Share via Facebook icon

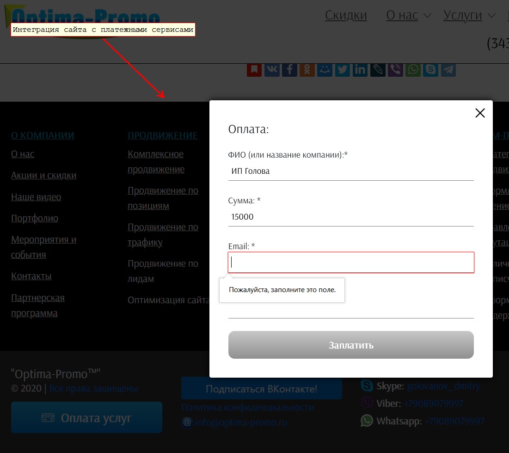[x=289, y=69]
